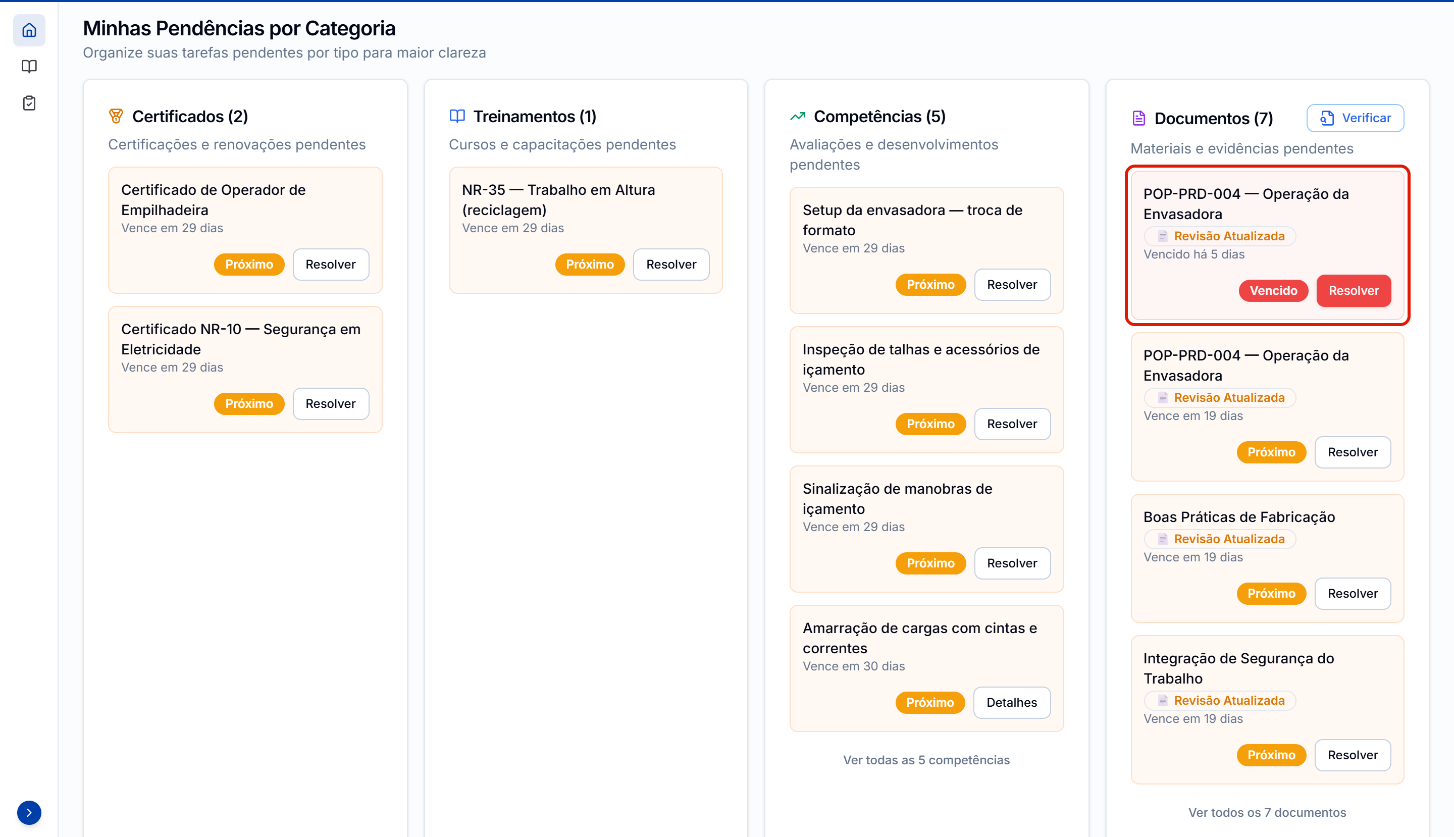Click the red Vencido status badge
Viewport: 1454px width, 837px height.
point(1273,291)
